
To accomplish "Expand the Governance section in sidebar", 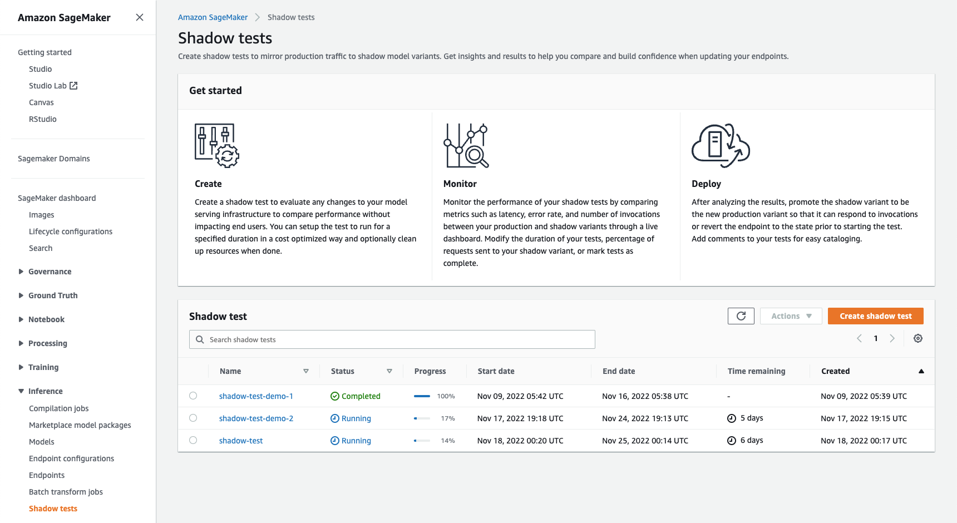I will [x=21, y=272].
